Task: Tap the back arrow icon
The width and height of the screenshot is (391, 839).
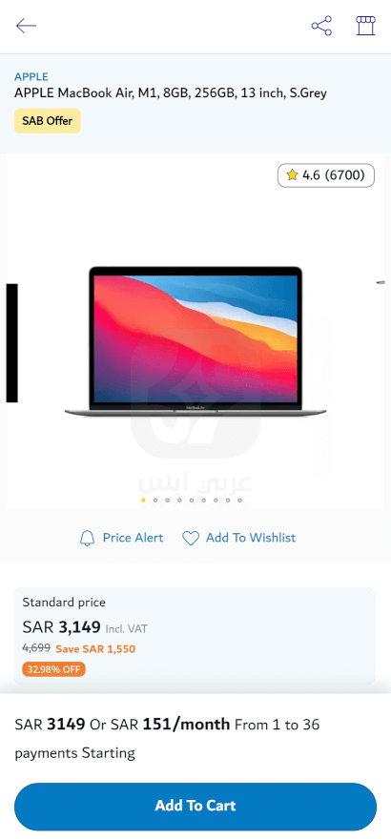Action: tap(26, 26)
